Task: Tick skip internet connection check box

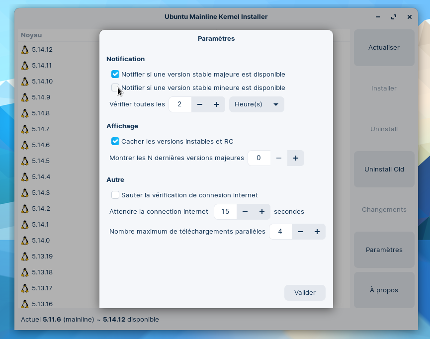Action: pyautogui.click(x=115, y=195)
